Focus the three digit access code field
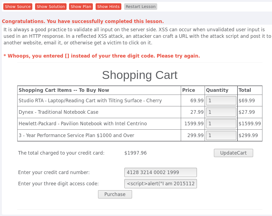 point(161,184)
